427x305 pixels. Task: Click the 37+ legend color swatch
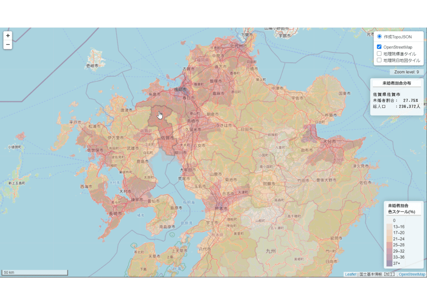pos(390,263)
